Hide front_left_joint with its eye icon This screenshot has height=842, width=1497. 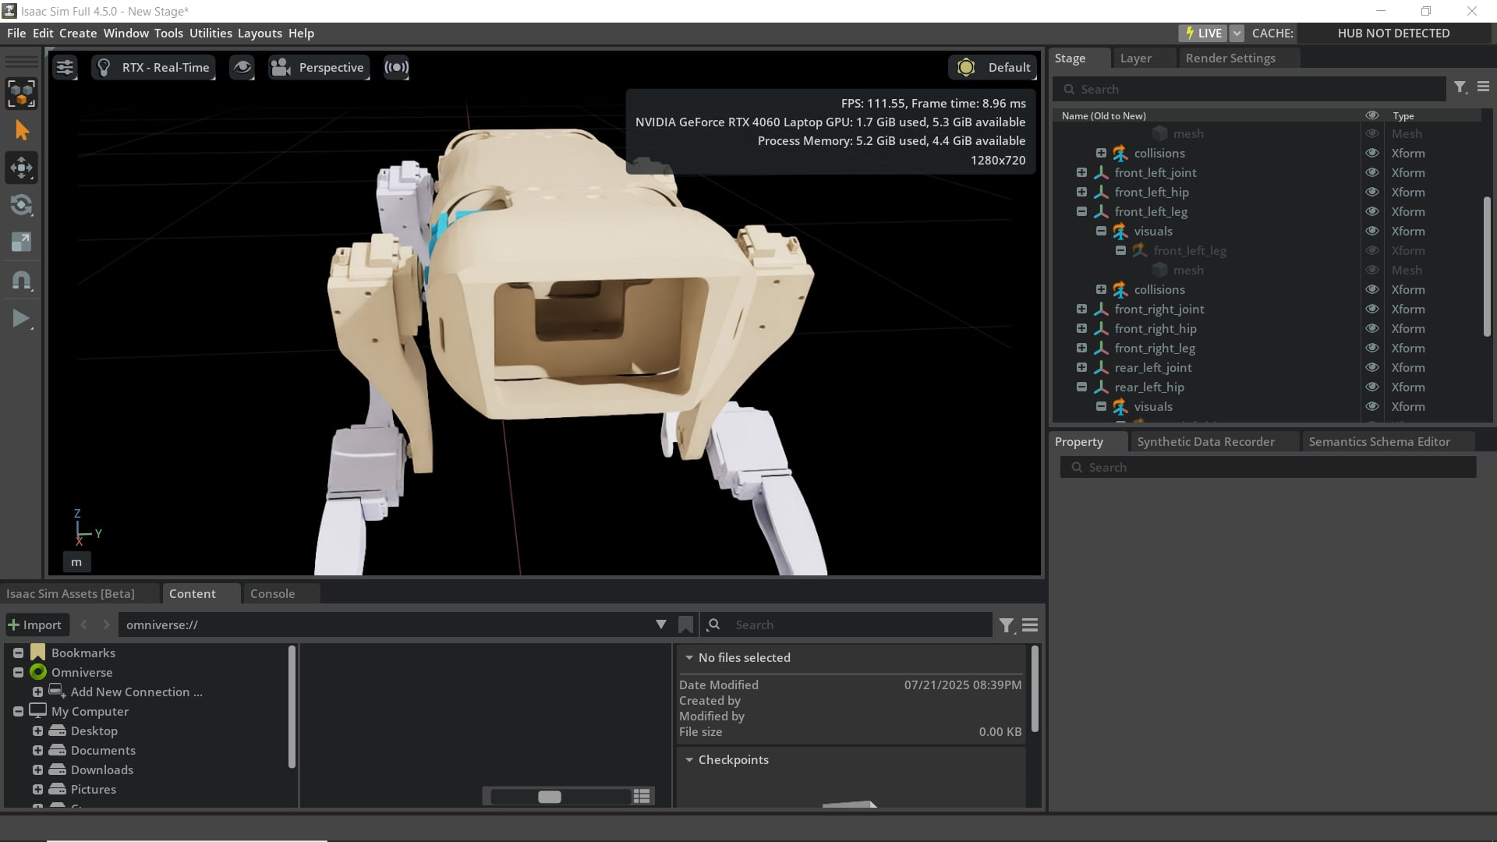pos(1371,173)
